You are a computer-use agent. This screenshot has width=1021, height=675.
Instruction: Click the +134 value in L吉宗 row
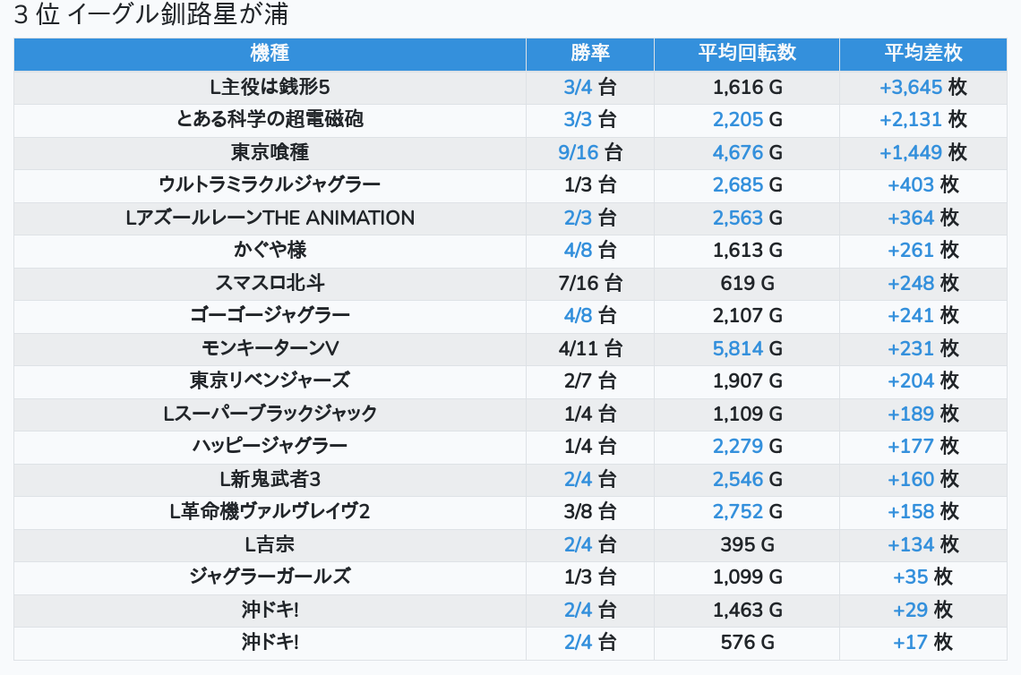pos(911,544)
